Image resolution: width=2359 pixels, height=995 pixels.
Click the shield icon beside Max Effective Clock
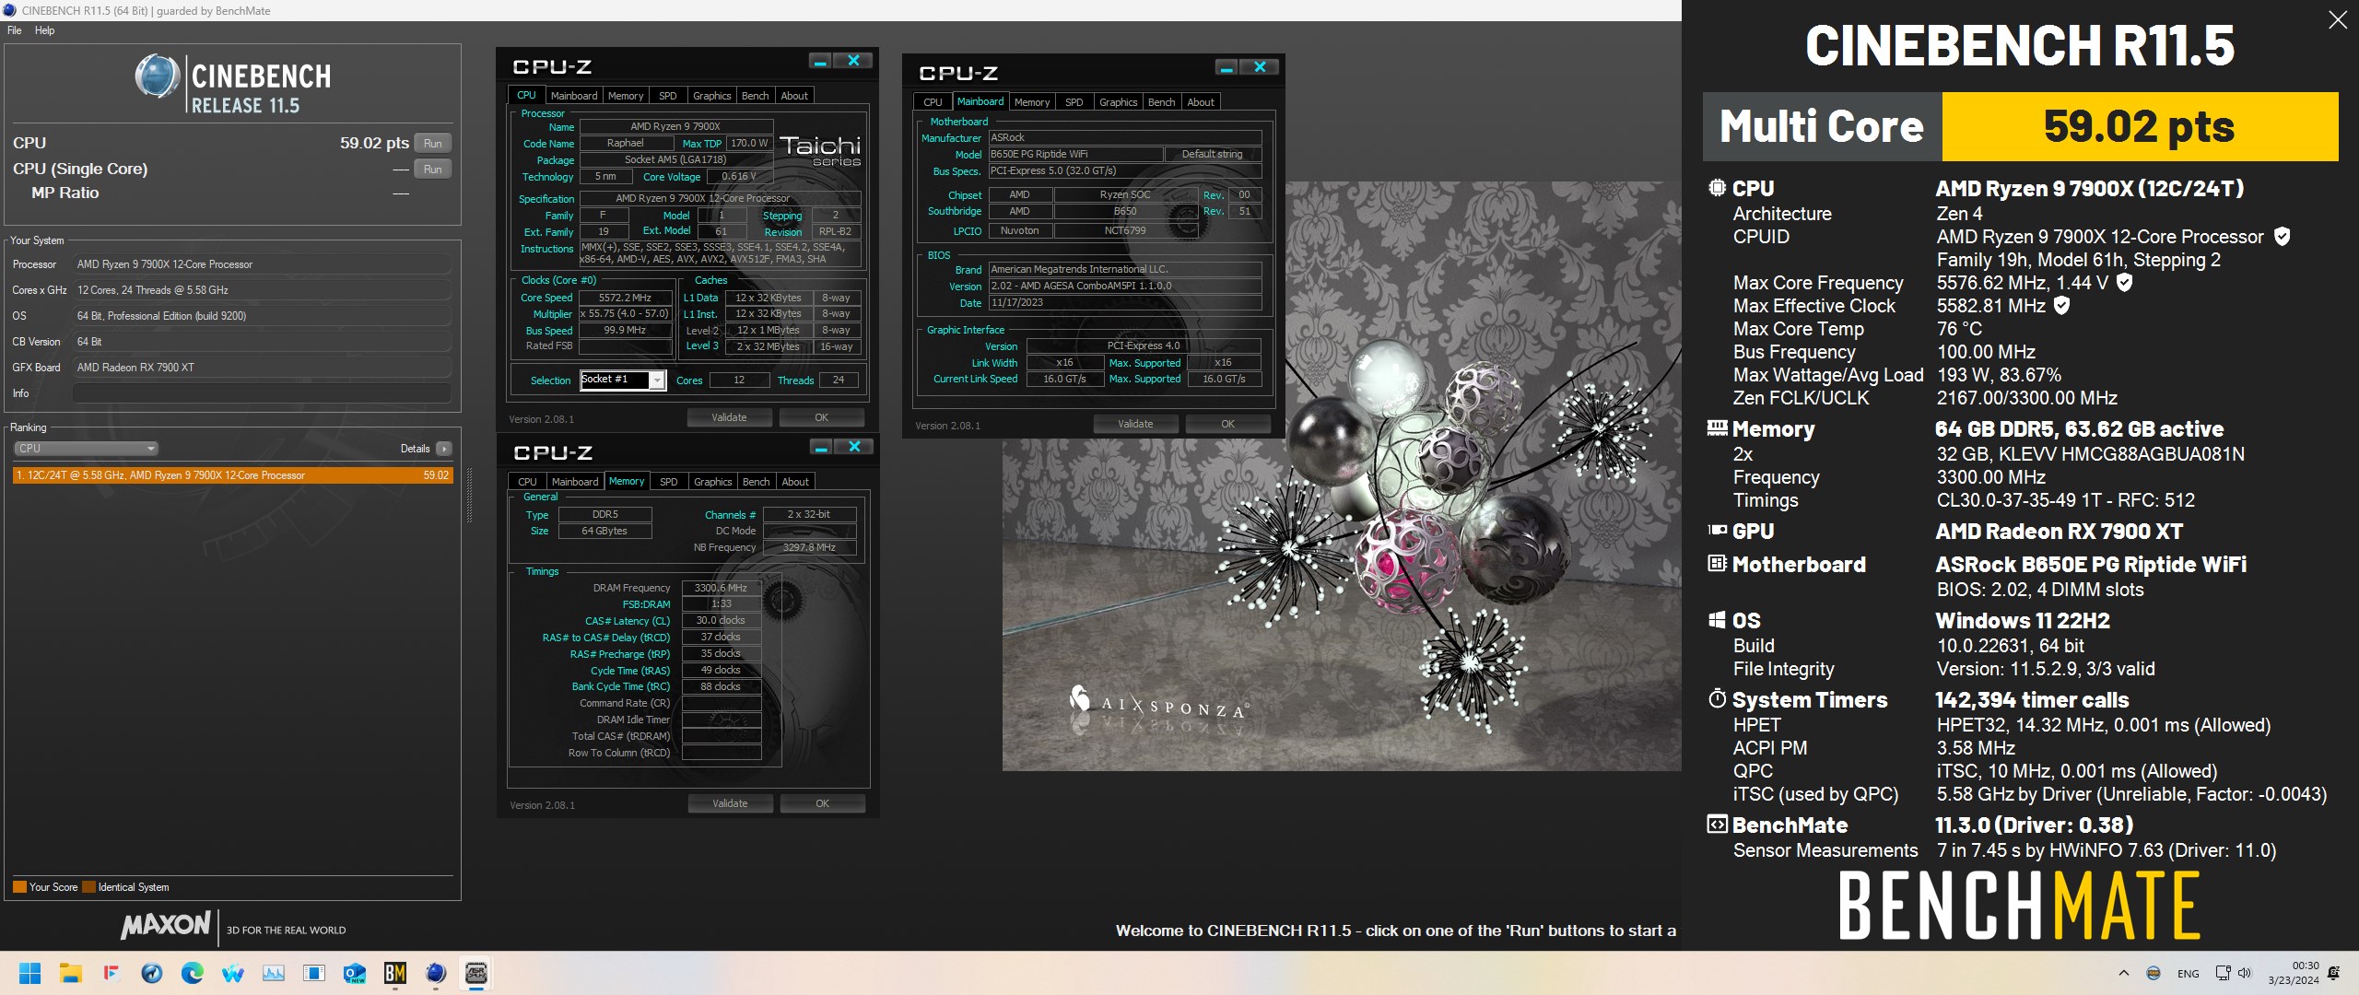click(x=2061, y=305)
